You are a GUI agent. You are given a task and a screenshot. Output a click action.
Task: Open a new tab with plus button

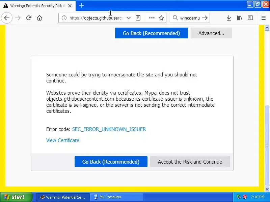(x=81, y=5)
